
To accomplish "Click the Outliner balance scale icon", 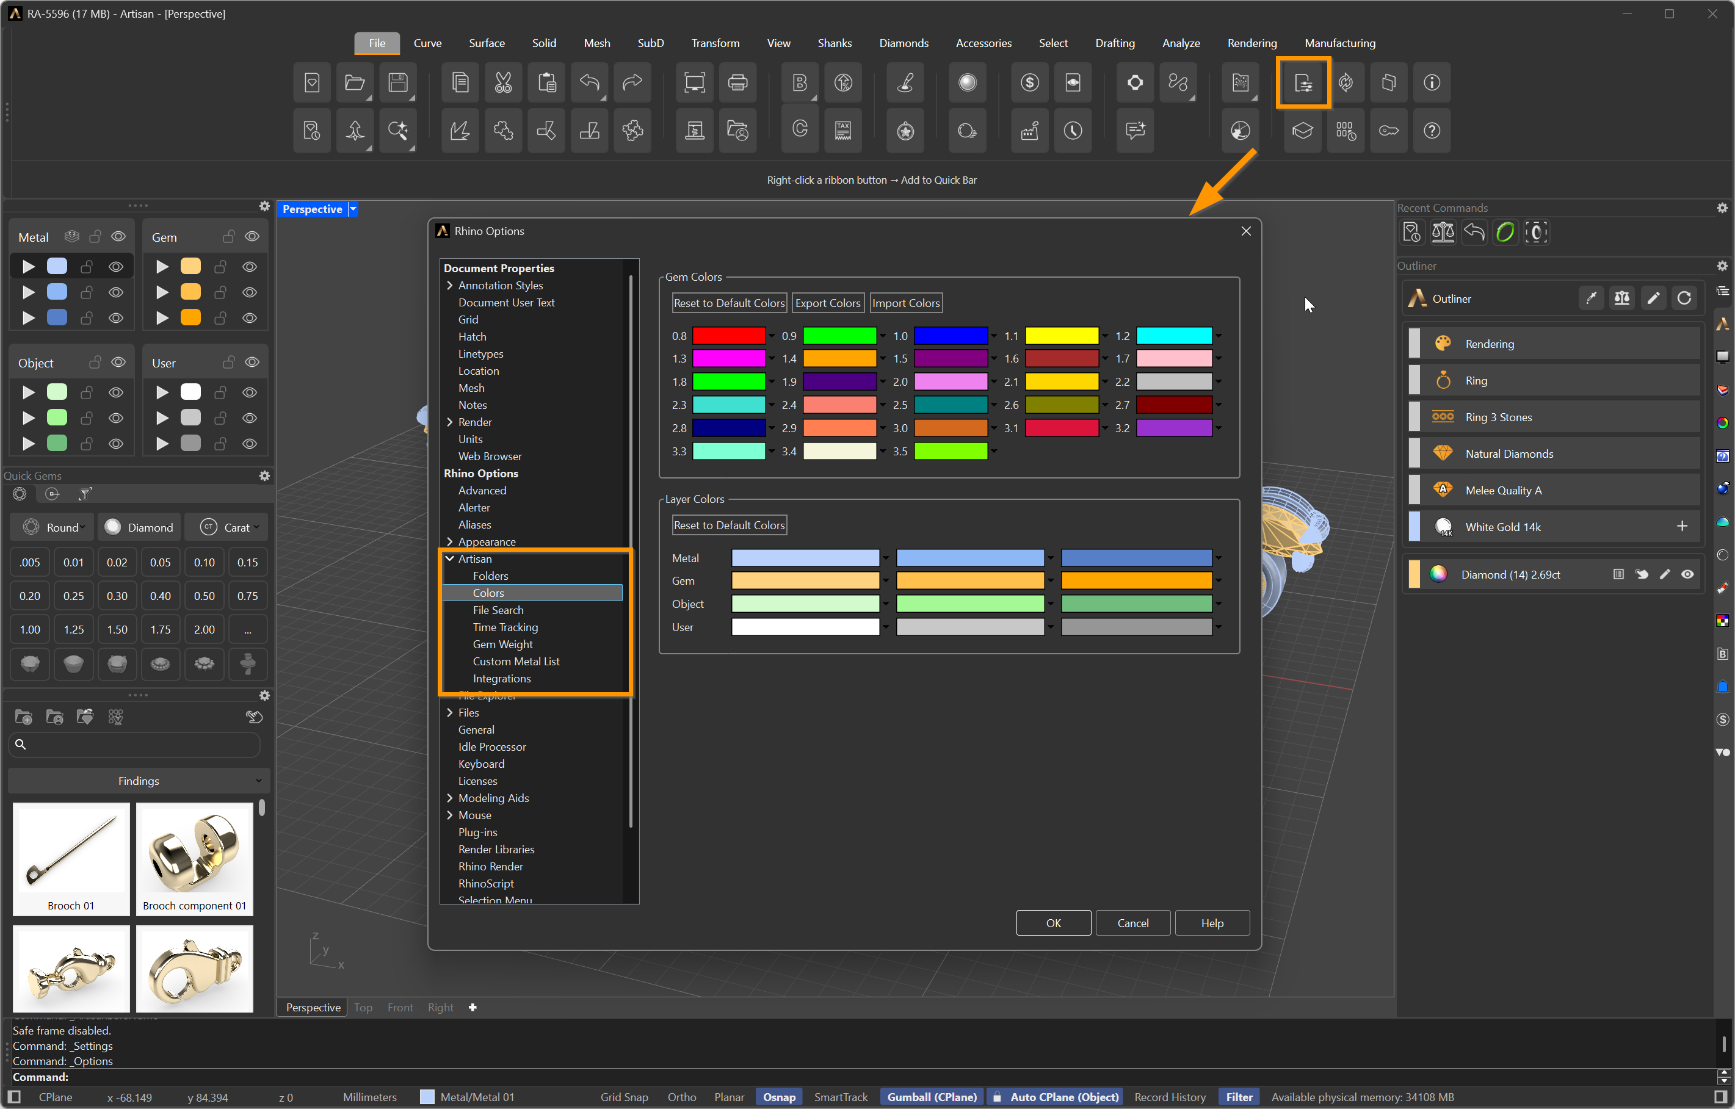I will 1622,298.
